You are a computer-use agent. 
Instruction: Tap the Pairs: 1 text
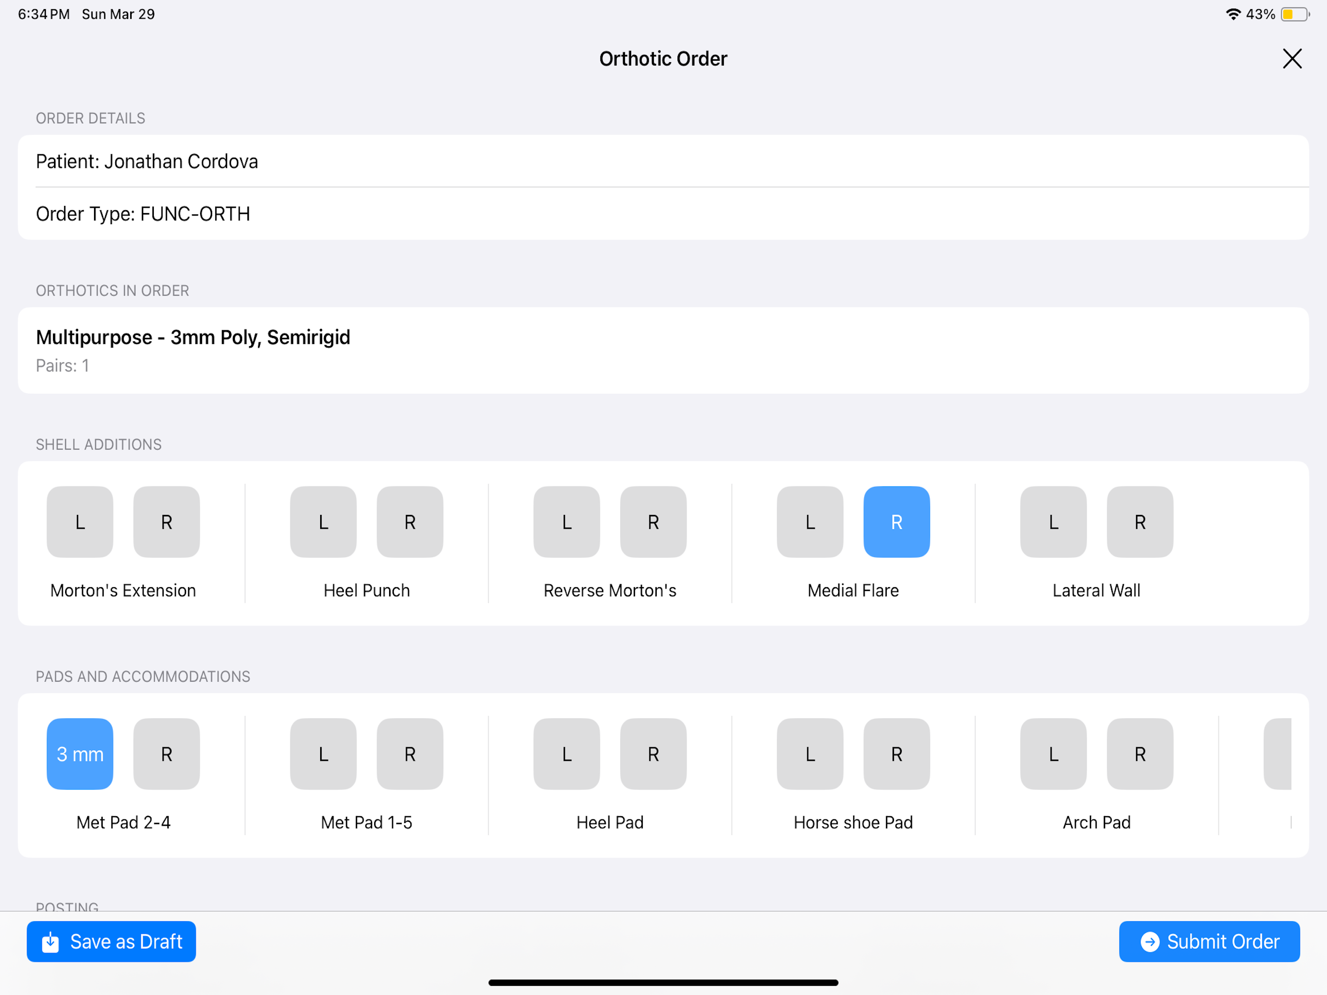[62, 365]
